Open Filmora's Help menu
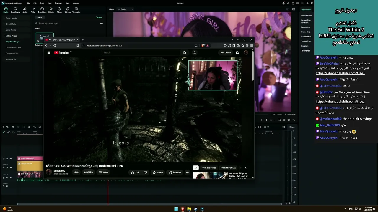 (x=67, y=3)
